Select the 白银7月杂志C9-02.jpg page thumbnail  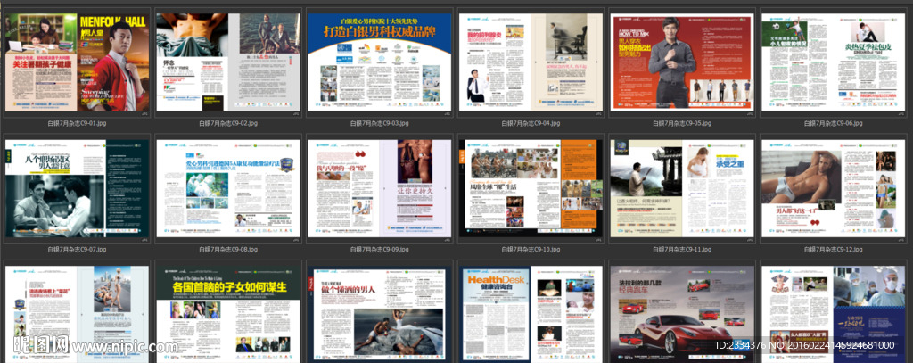tap(227, 62)
